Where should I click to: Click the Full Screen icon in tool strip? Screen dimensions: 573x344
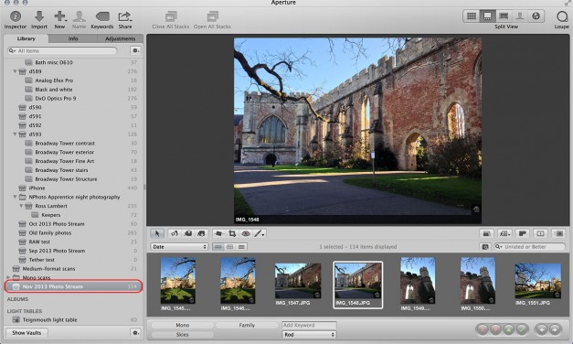click(558, 233)
